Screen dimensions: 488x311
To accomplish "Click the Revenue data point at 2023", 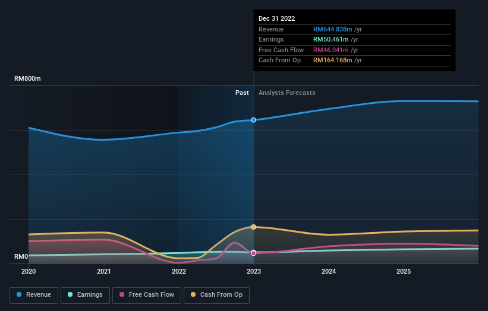I will 254,120.
